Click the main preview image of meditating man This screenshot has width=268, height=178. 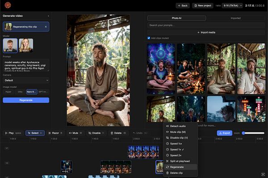(x=98, y=70)
